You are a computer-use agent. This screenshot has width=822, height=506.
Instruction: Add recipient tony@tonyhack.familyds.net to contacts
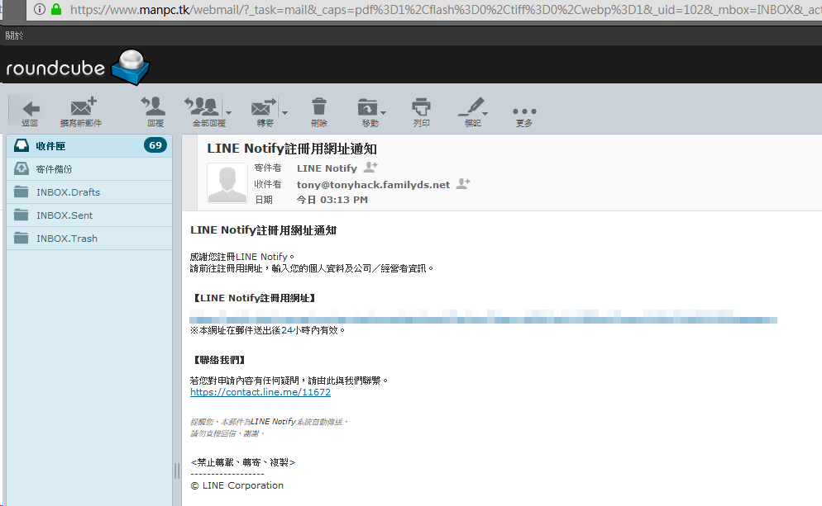pyautogui.click(x=463, y=184)
